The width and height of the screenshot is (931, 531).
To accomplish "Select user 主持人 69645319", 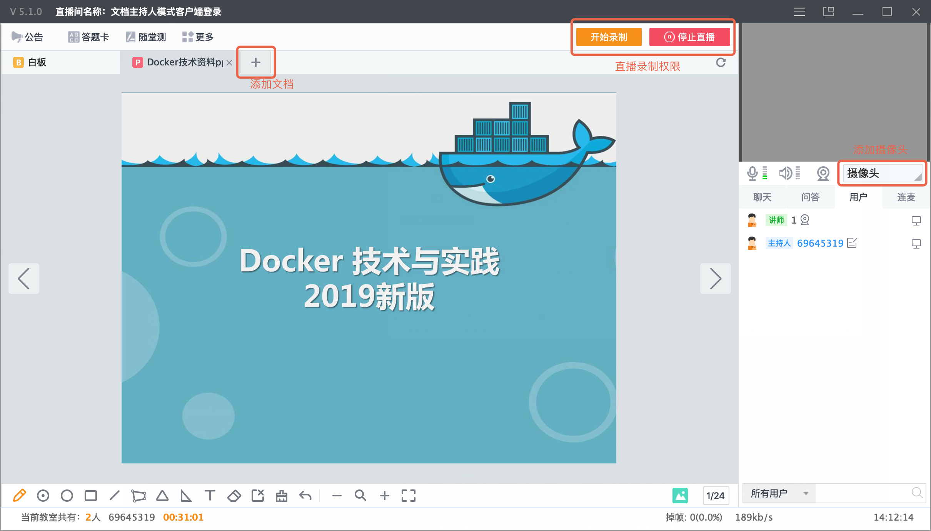I will 834,243.
